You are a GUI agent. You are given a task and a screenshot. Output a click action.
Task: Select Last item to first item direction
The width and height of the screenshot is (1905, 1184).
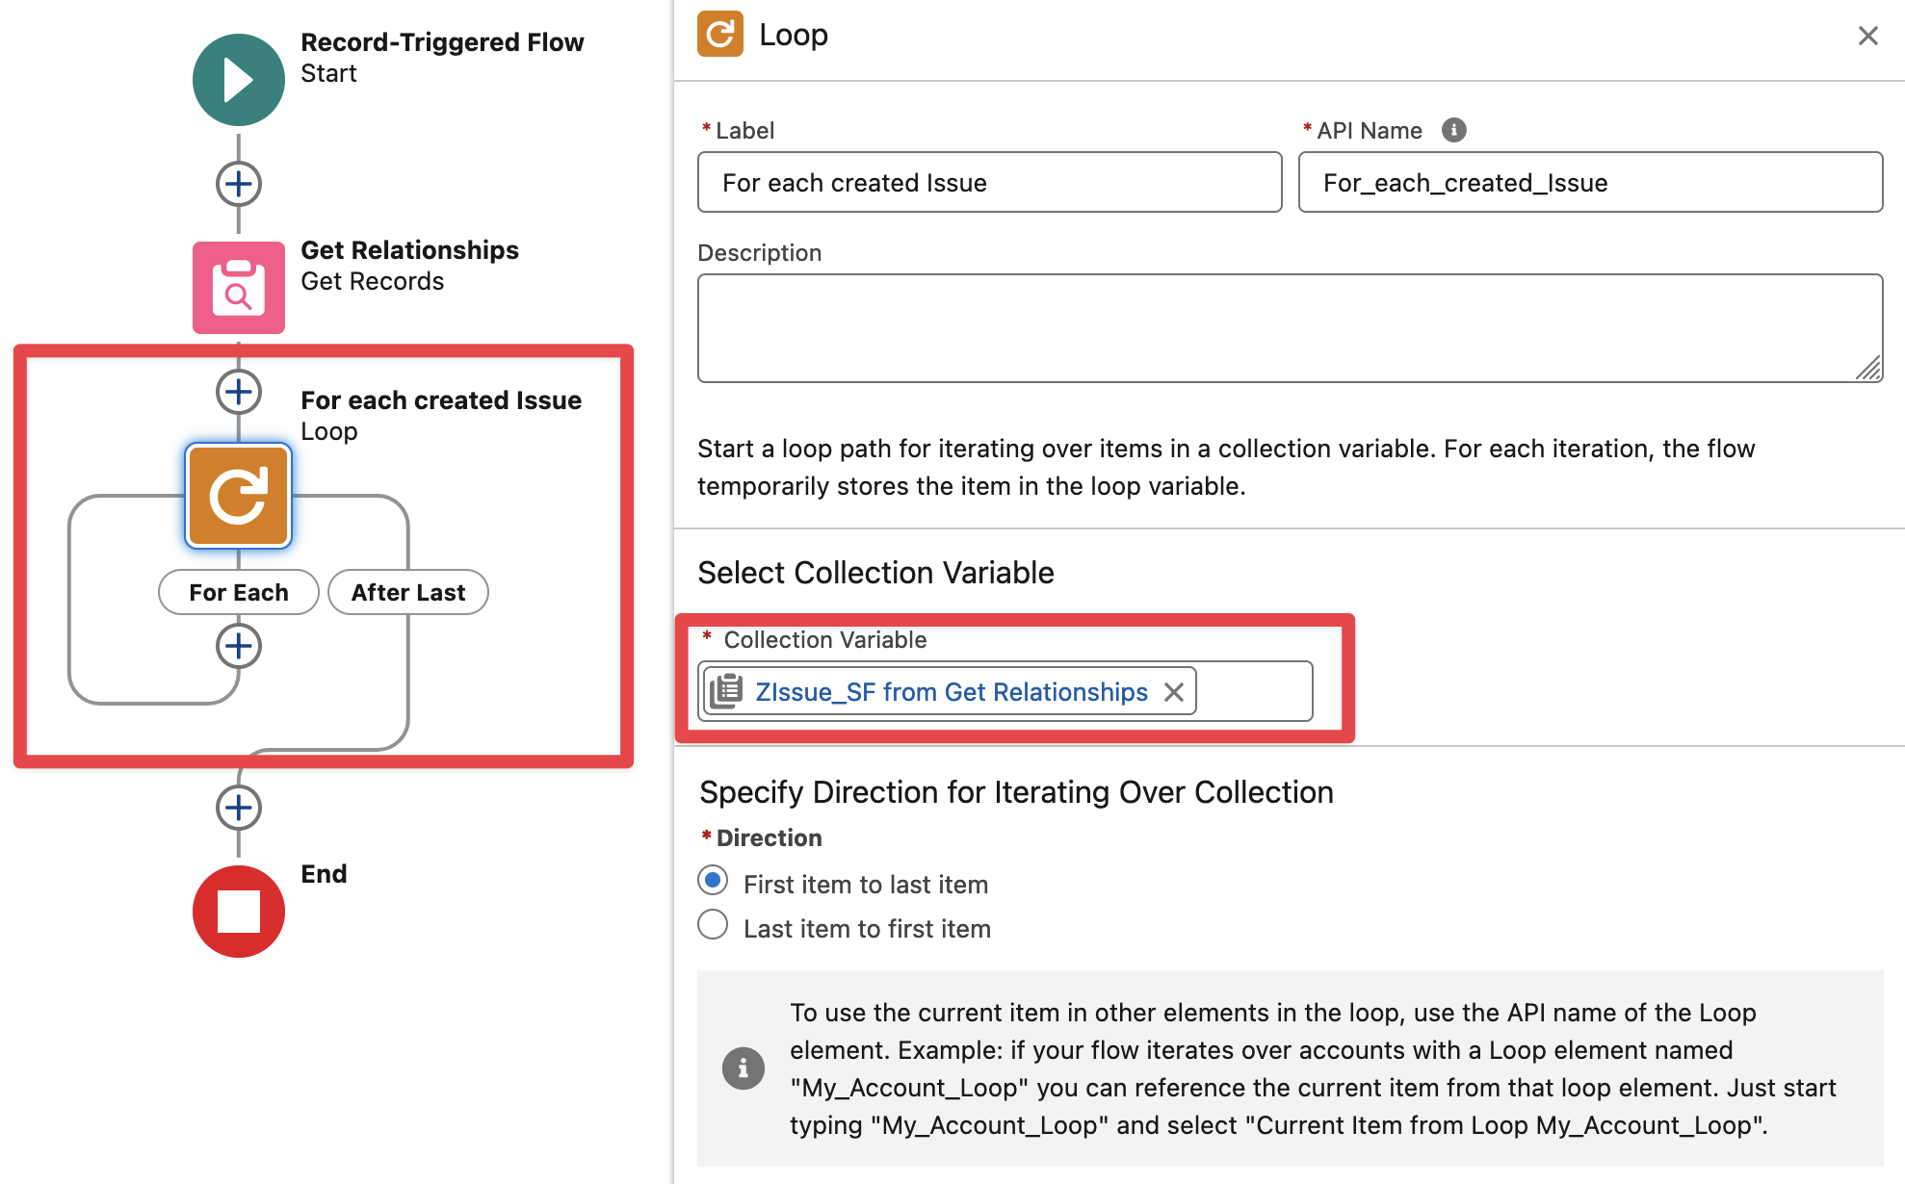tap(713, 925)
